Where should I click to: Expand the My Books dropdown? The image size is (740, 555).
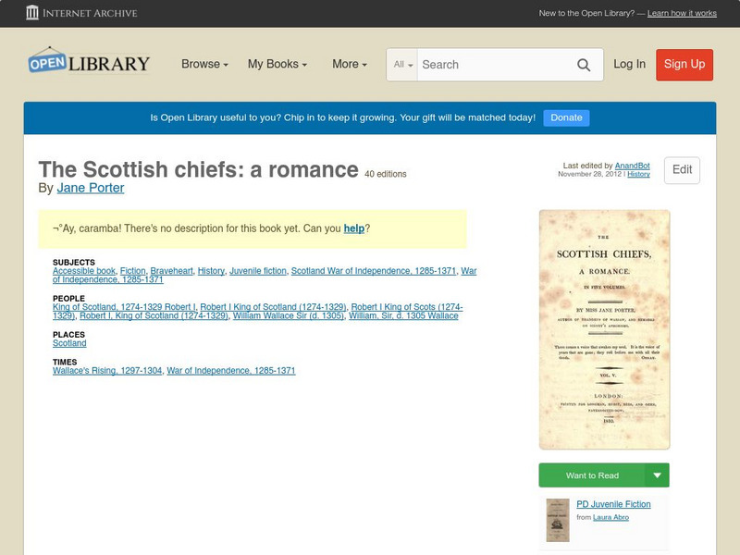[x=280, y=65]
